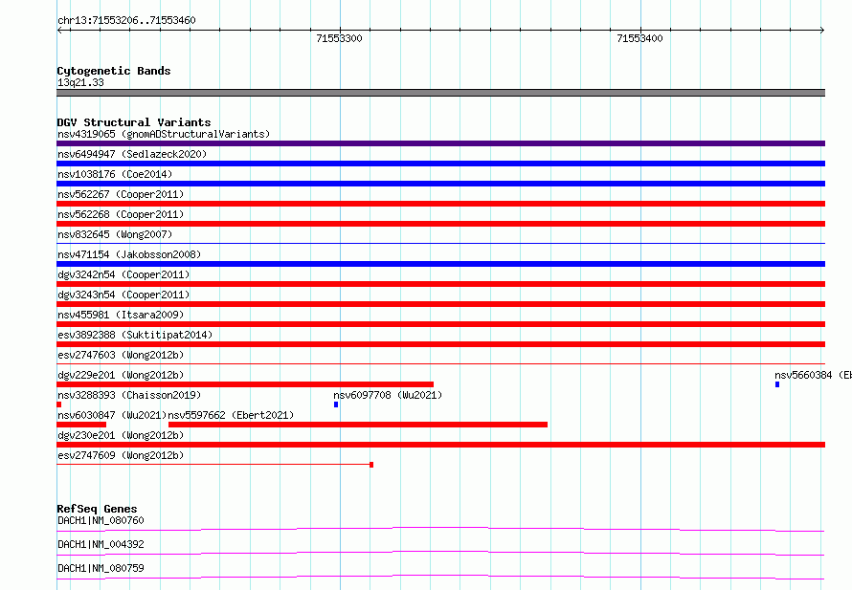Click the red nsv5597662 variant bar
Viewport: 852px width, 590px height.
(358, 425)
